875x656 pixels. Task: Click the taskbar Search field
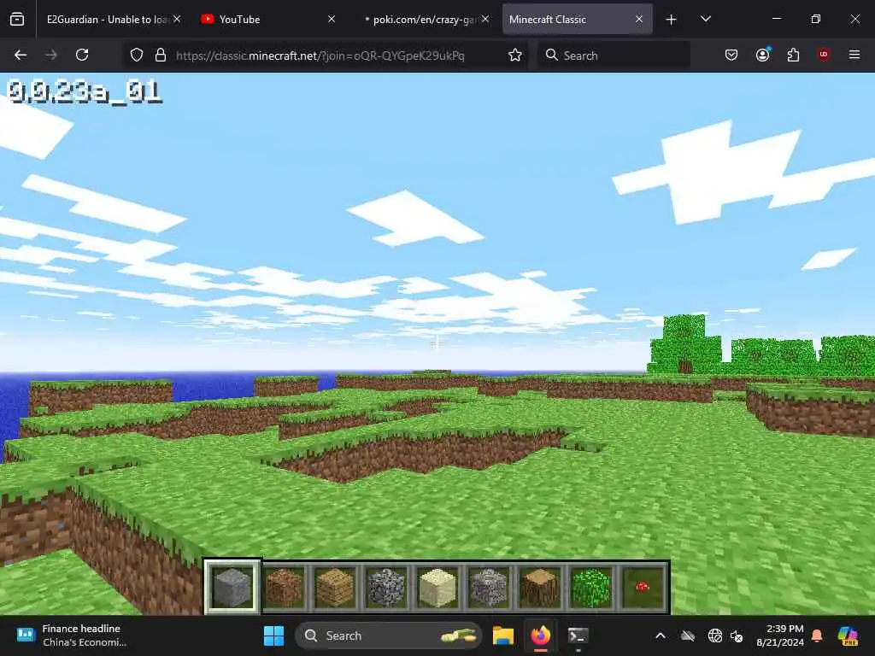click(389, 635)
